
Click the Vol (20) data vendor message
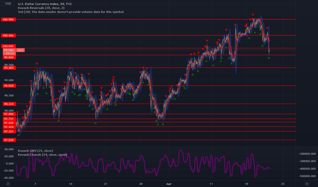71,12
